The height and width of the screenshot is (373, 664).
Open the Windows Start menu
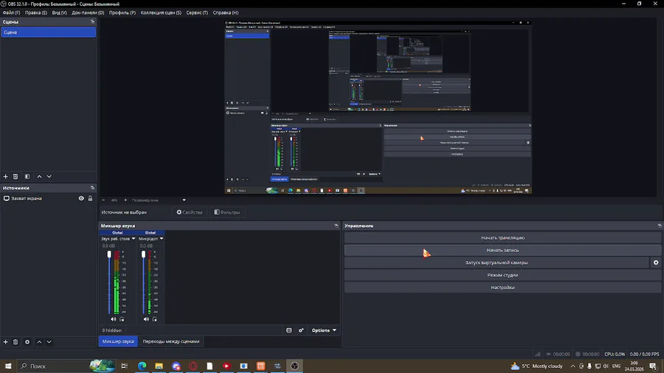(7, 366)
